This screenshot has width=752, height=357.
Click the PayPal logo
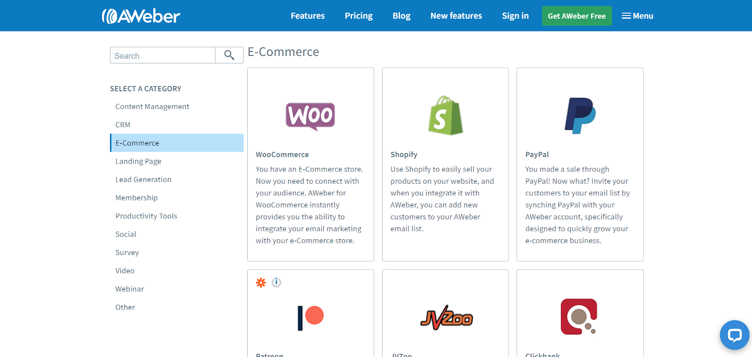point(580,116)
